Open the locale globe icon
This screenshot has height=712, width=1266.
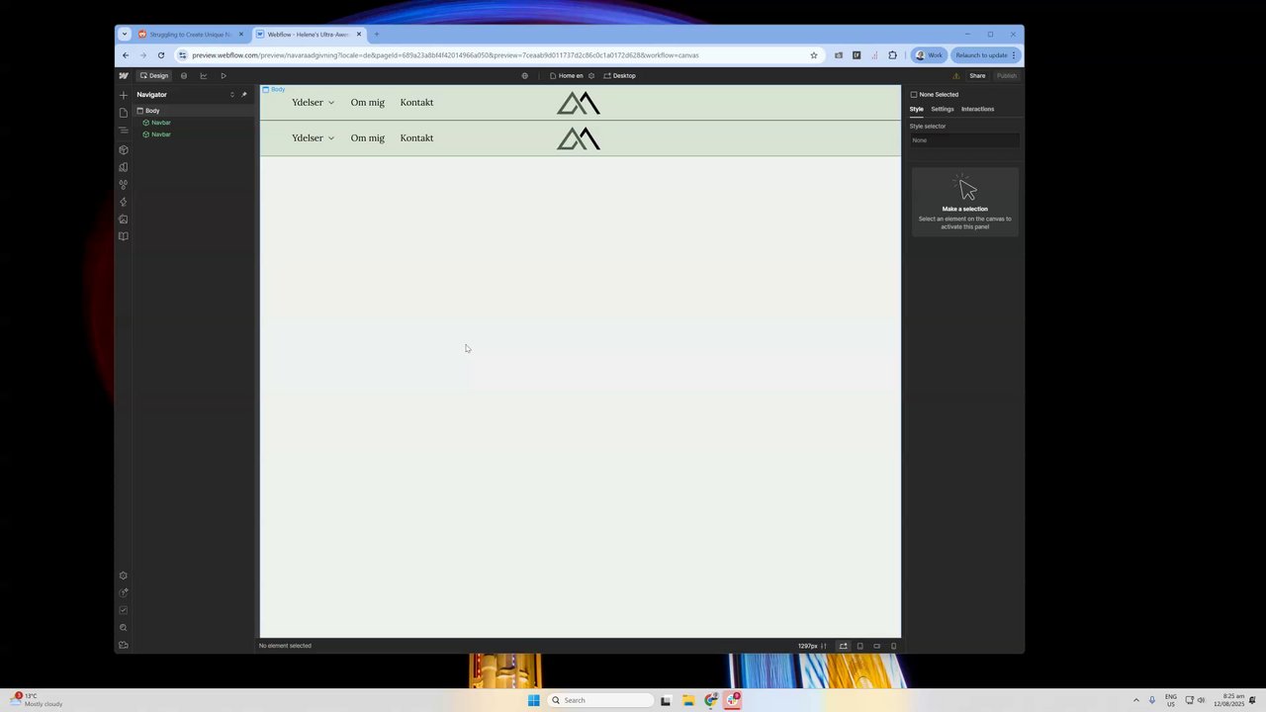pos(525,75)
